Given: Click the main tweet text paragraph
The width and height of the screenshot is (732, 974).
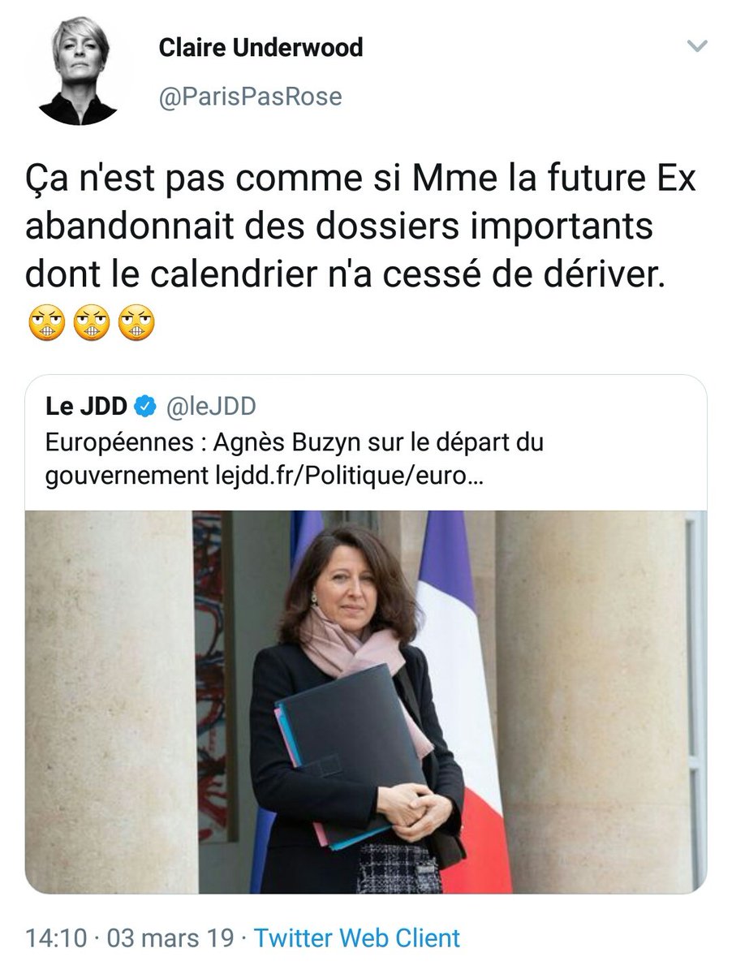Looking at the screenshot, I should (x=357, y=228).
